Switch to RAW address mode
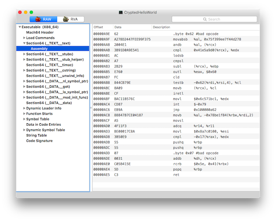 point(43,19)
